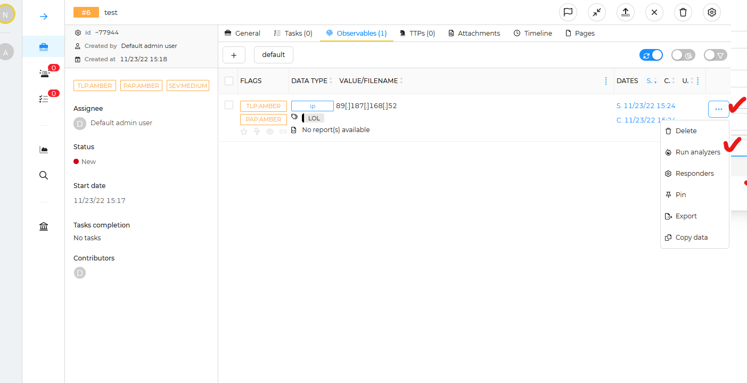Open case settings gear icon

(712, 12)
